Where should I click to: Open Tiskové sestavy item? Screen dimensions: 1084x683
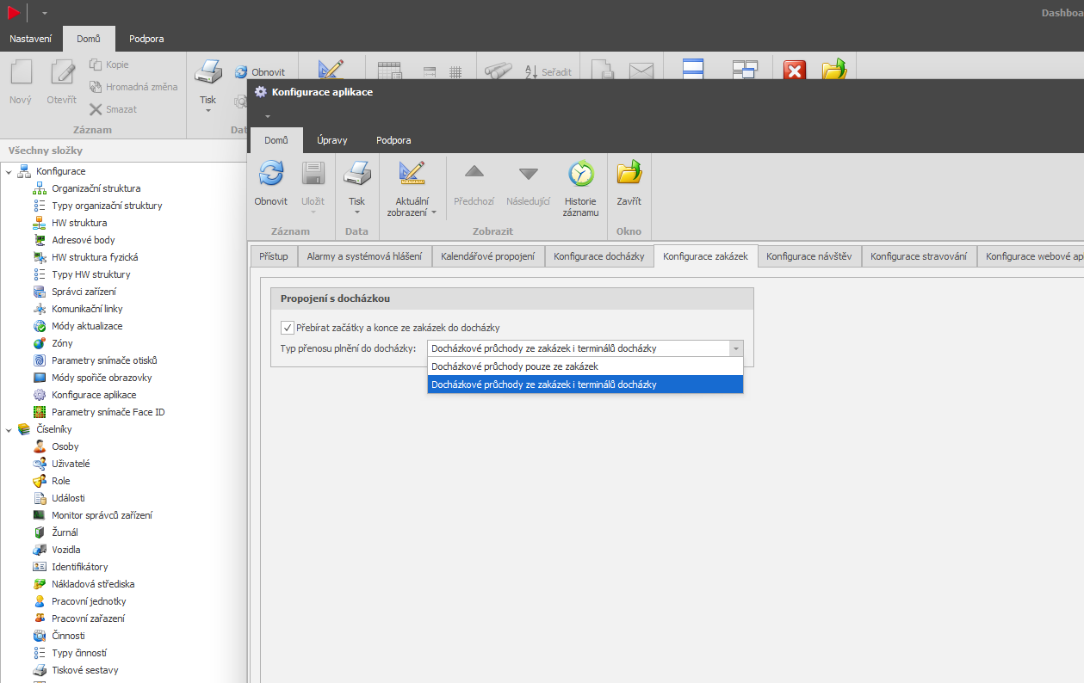(x=84, y=670)
